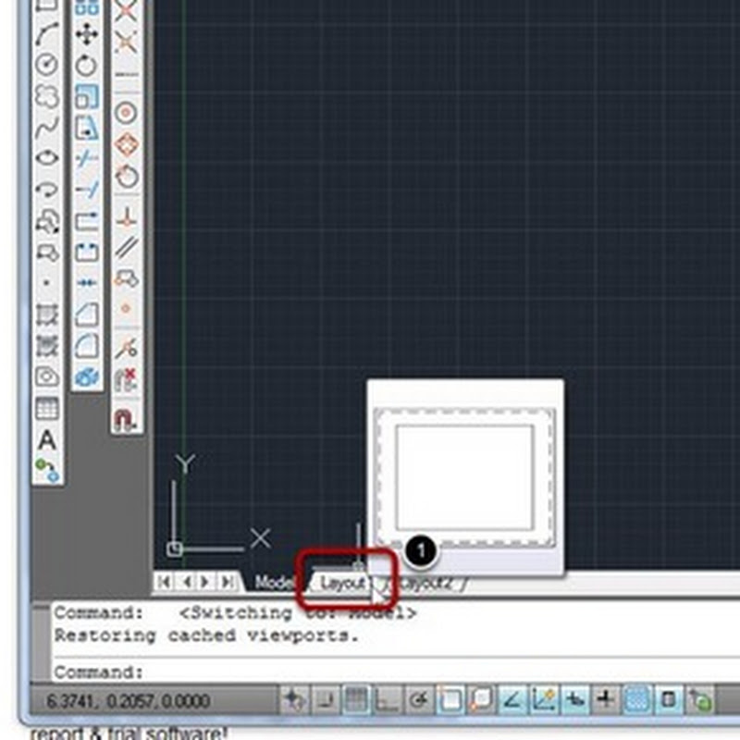This screenshot has width=740, height=740.
Task: Open the Gradient fill tool
Action: pyautogui.click(x=47, y=345)
